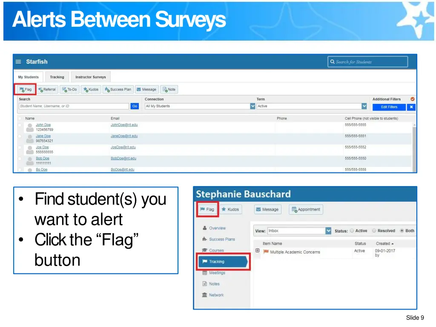Open Meetings in the profile sidebar
Viewport: 436px width, 327px height.
214,273
